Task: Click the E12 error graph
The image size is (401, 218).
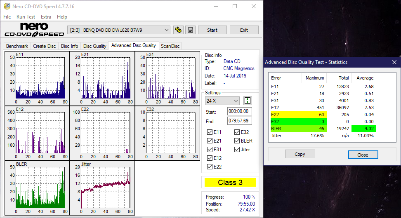Action: pos(38,133)
